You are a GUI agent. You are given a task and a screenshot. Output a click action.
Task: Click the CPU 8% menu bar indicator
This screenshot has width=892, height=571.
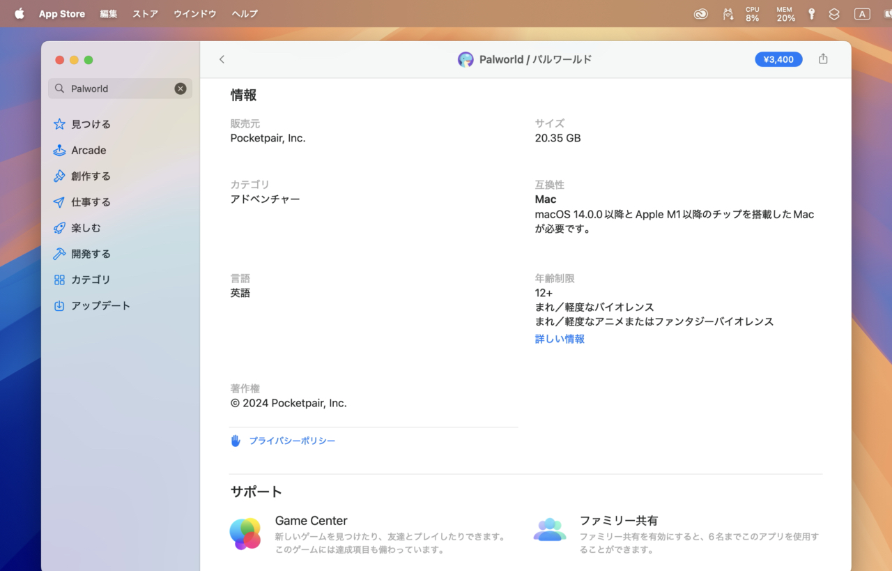753,13
